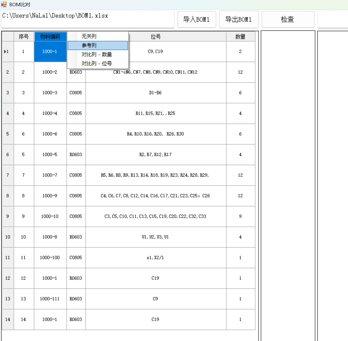
Task: Click cell R4, R10, R16, R20, R26, R30
Action: pyautogui.click(x=156, y=134)
